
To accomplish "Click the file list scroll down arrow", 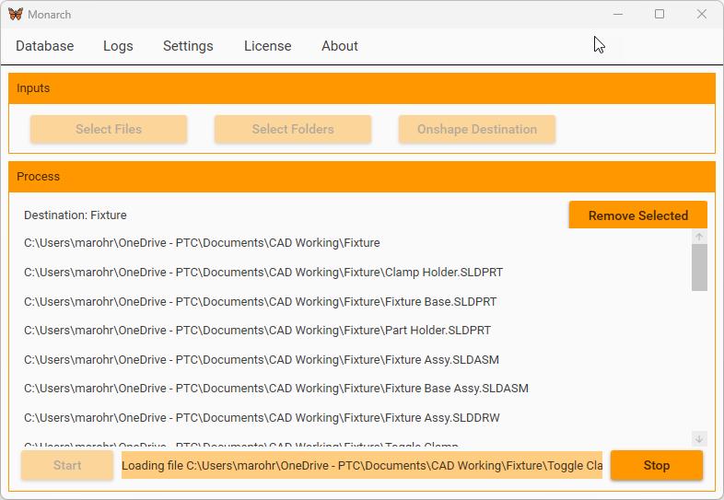I will click(x=699, y=439).
